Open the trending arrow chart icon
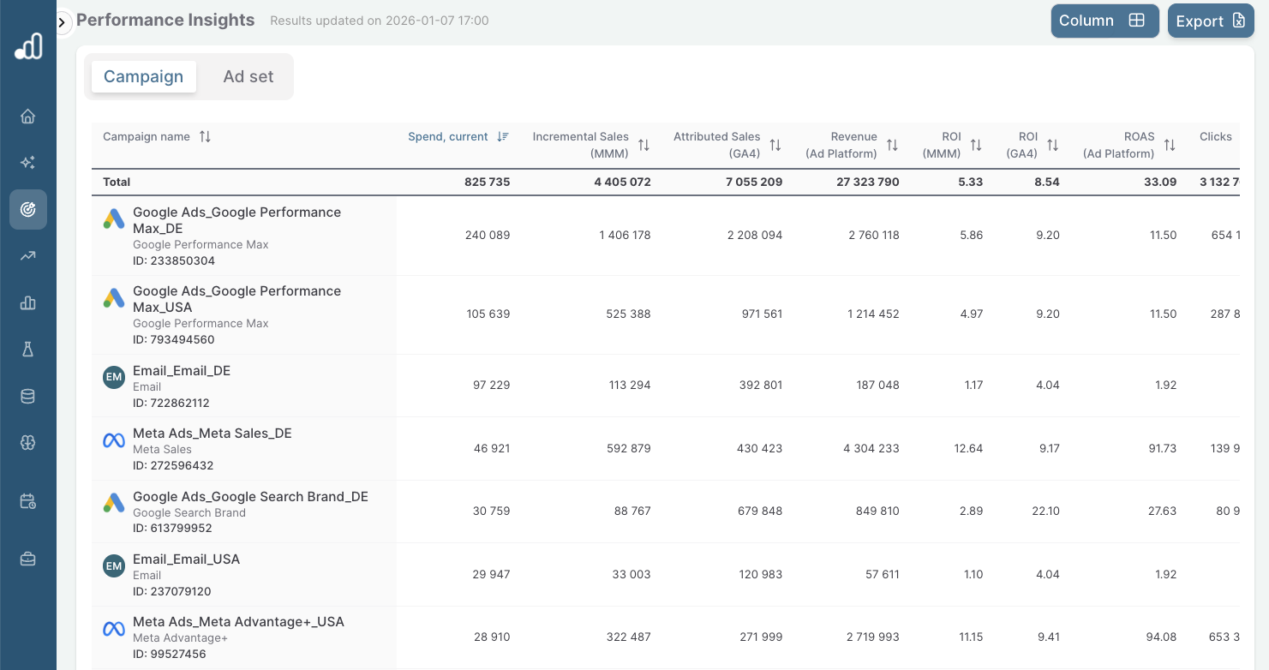The image size is (1269, 670). click(x=27, y=255)
